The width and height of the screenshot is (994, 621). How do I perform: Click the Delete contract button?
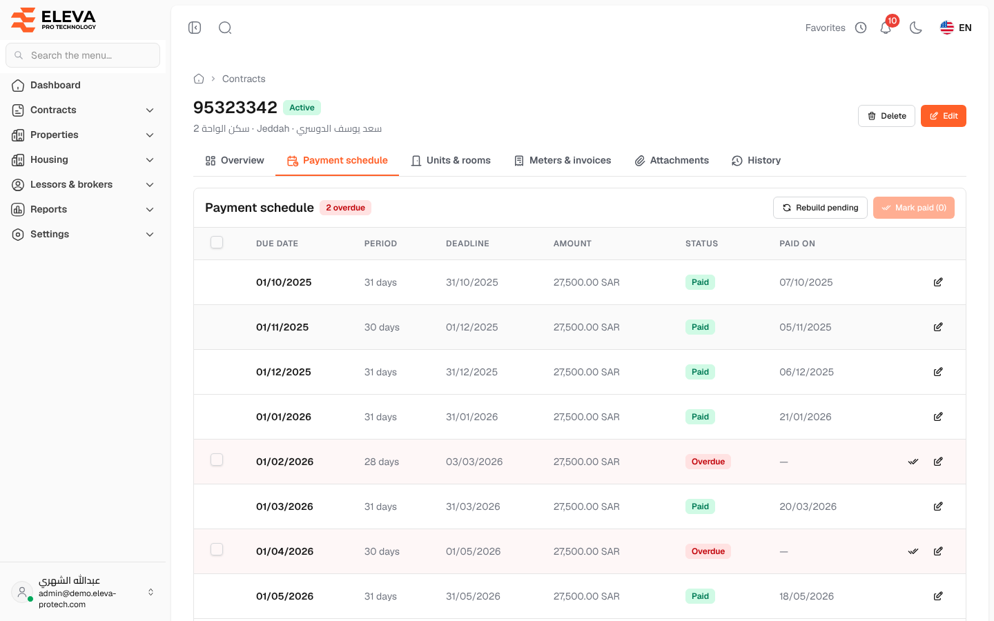(x=886, y=116)
